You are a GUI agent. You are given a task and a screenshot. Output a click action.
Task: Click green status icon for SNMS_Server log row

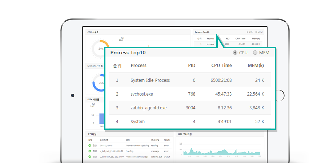pyautogui.click(x=90, y=146)
